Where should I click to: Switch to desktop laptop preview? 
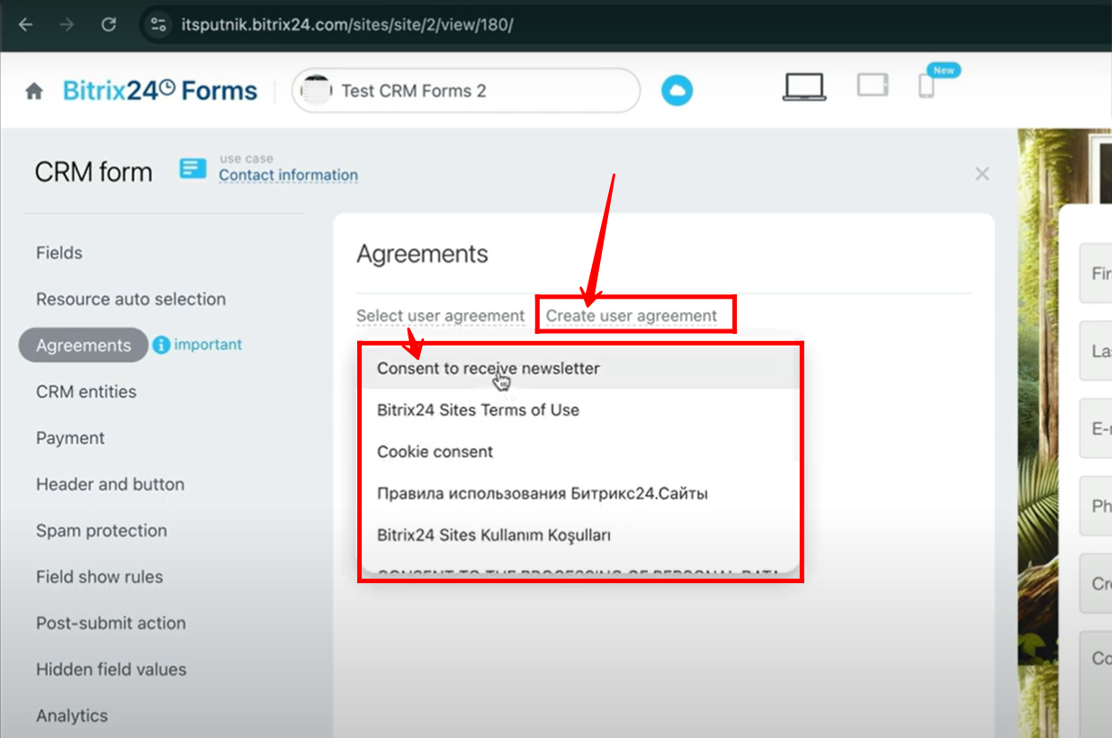click(x=804, y=86)
